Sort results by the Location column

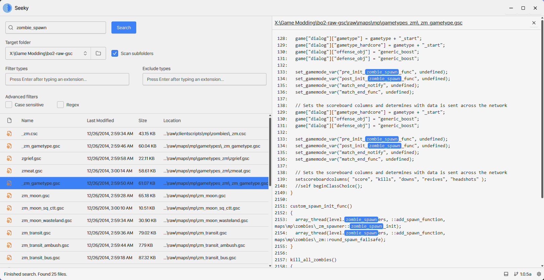click(x=172, y=120)
